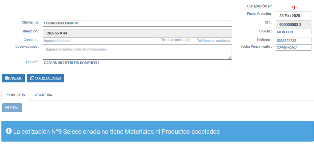Click the info icon in the blue alert
The image size is (314, 145).
[x=9, y=131]
